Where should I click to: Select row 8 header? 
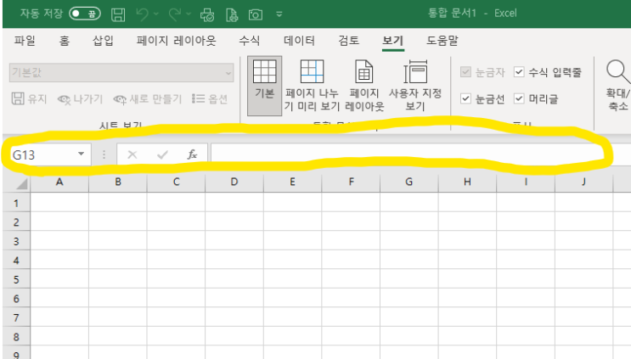16,336
